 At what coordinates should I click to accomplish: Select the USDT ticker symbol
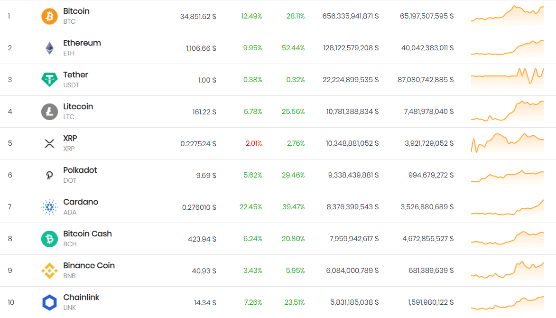click(x=71, y=85)
